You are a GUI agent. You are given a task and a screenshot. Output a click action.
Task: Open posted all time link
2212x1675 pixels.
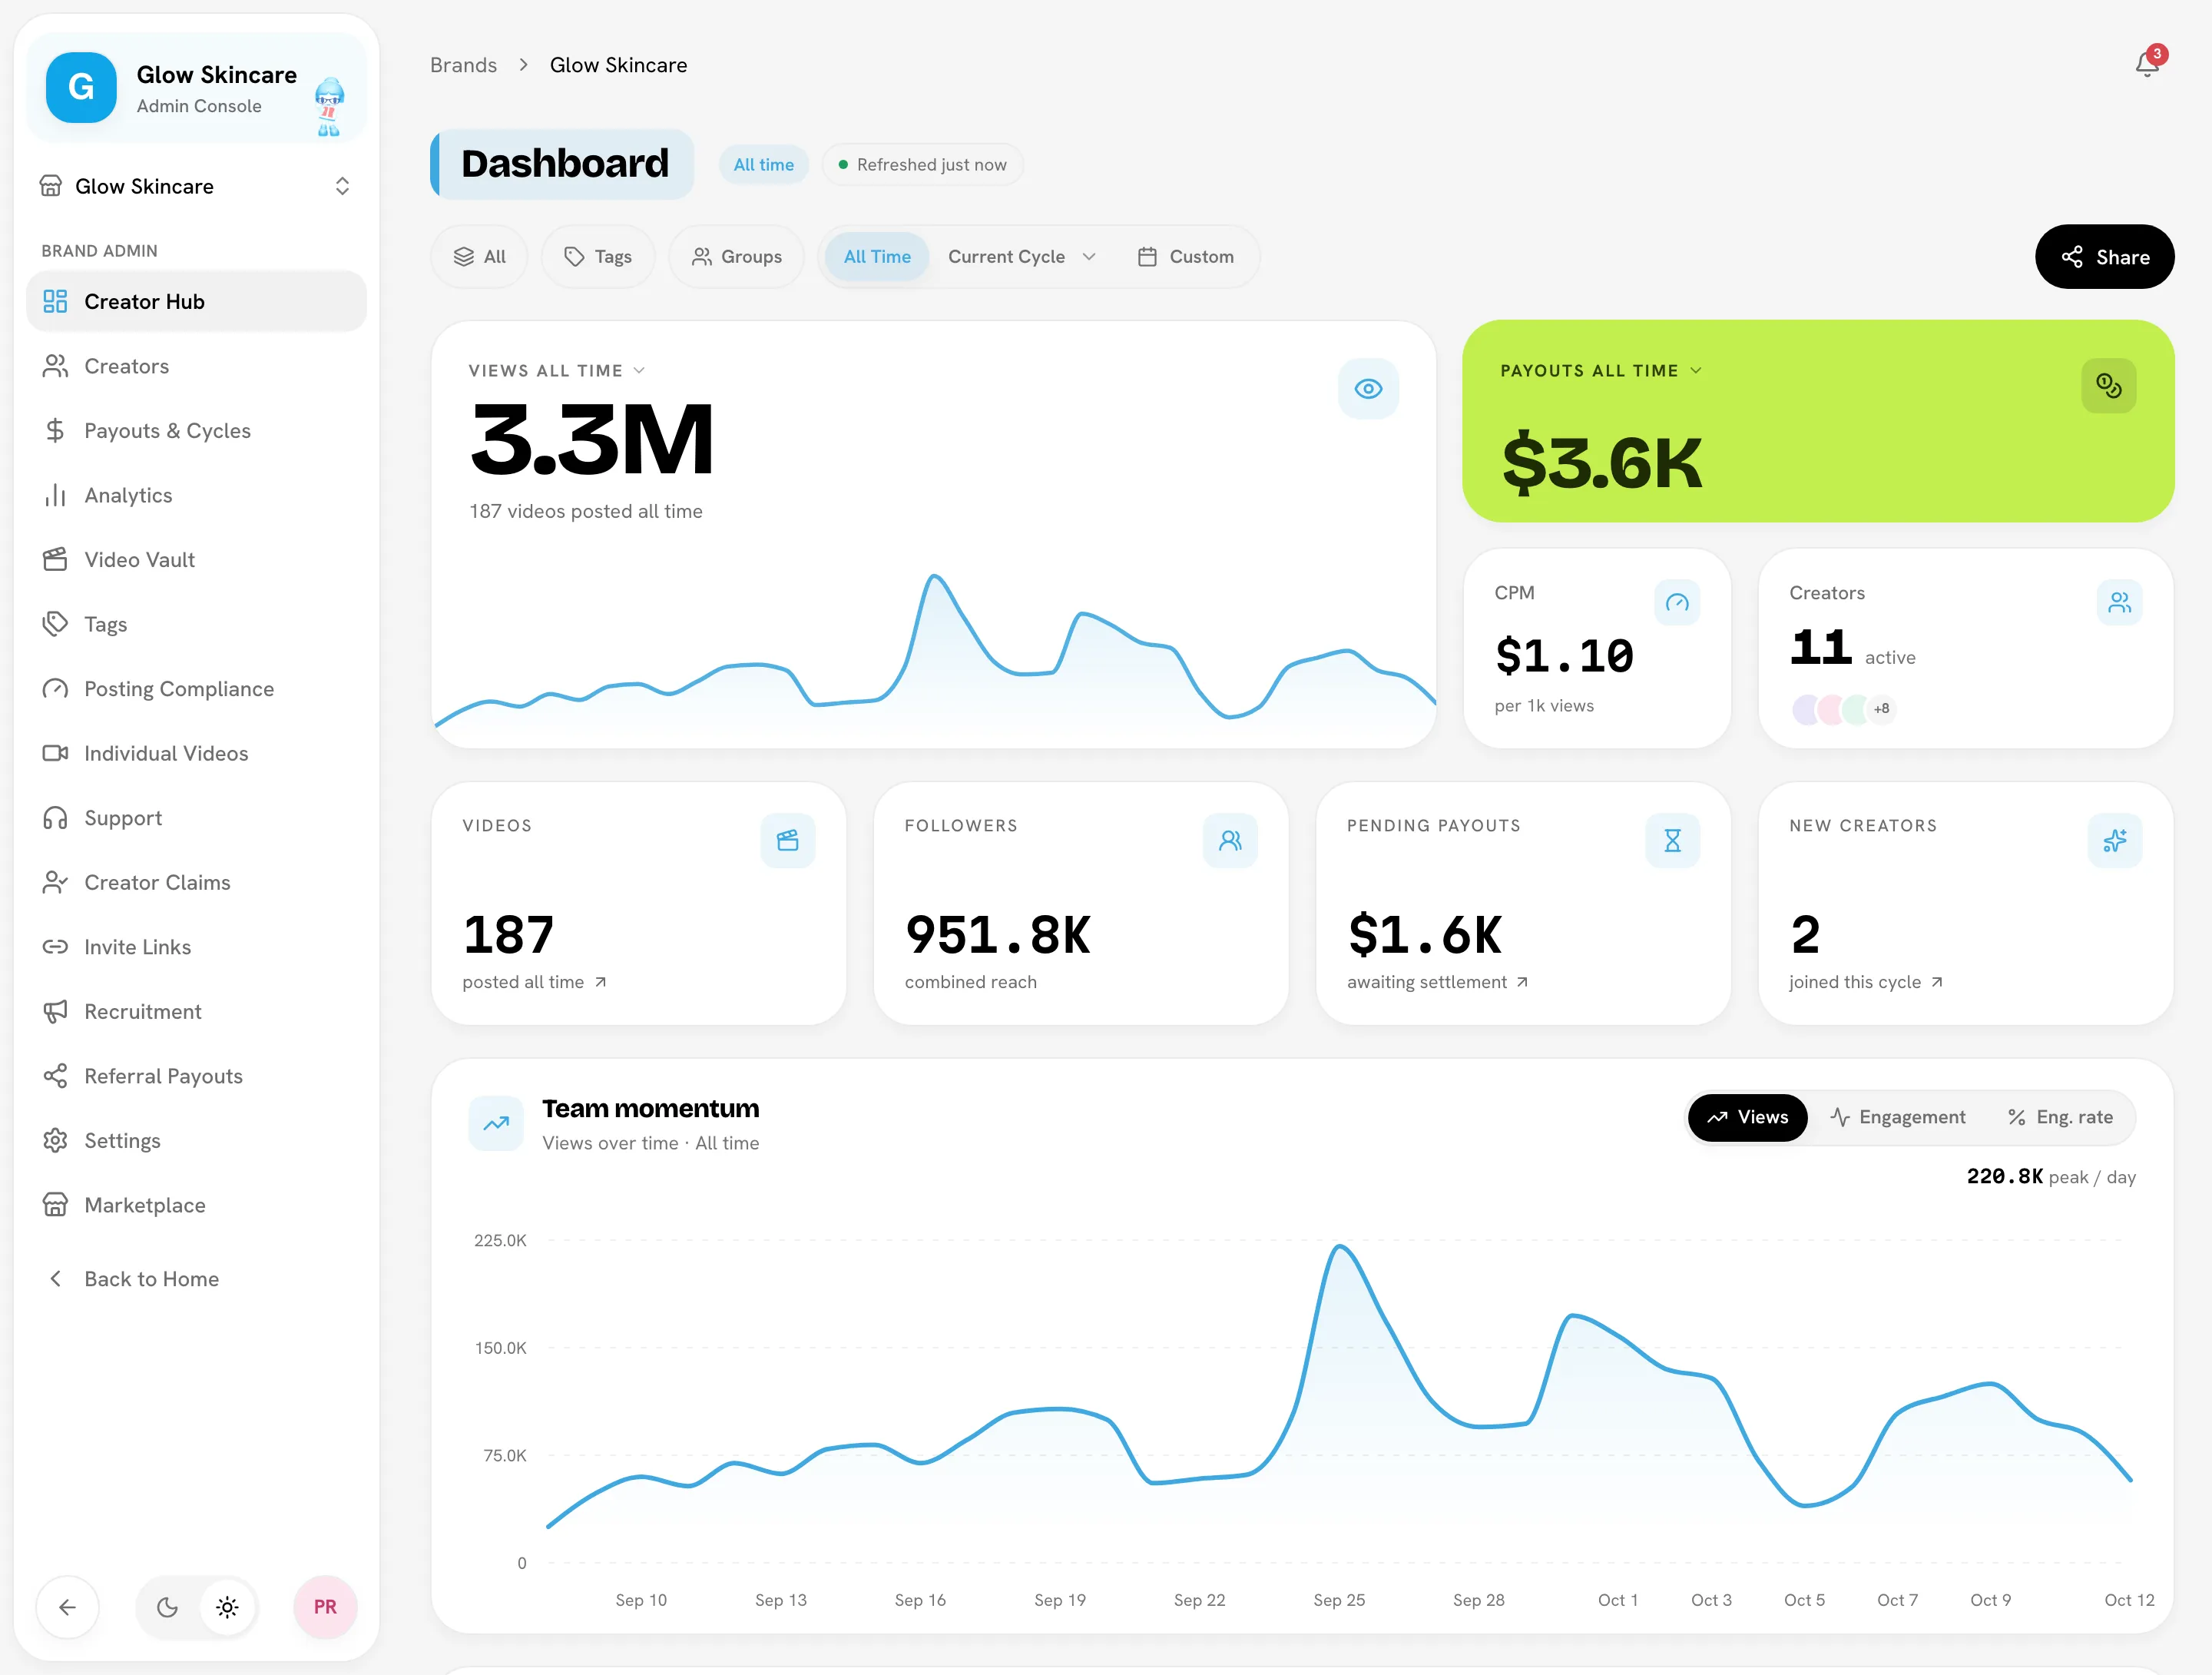(534, 983)
